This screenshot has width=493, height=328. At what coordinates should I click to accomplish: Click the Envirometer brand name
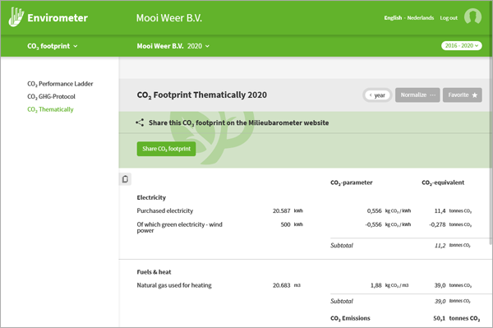pyautogui.click(x=58, y=18)
